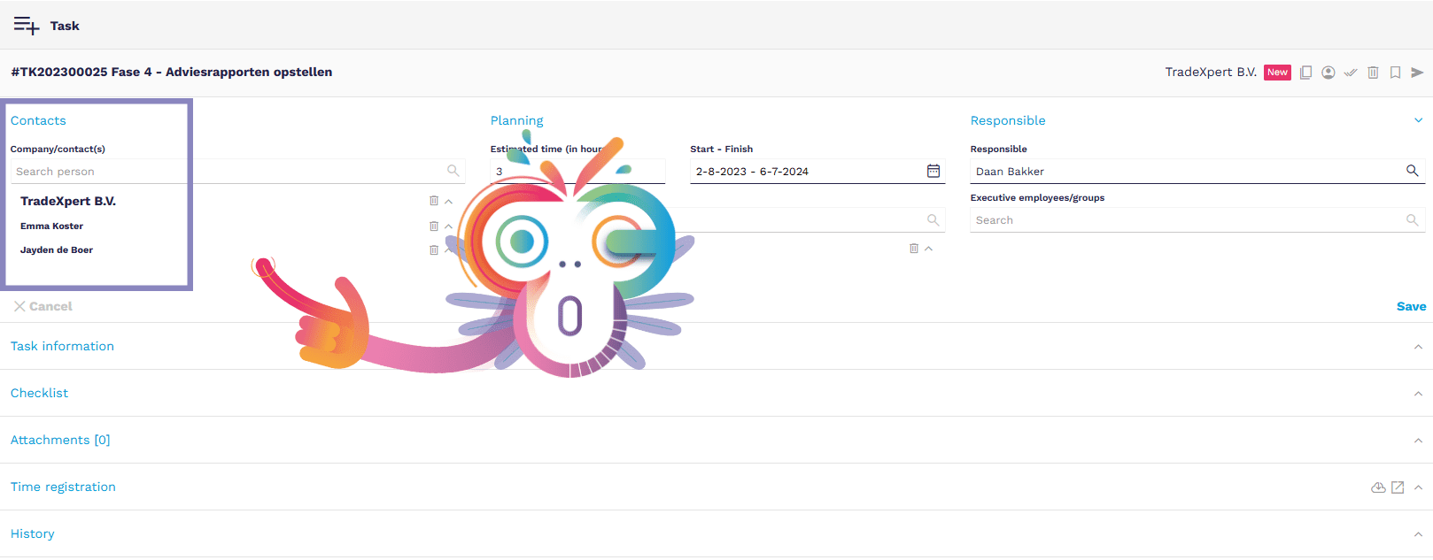1433x560 pixels.
Task: Delete the task using top trash icon
Action: 1373,73
